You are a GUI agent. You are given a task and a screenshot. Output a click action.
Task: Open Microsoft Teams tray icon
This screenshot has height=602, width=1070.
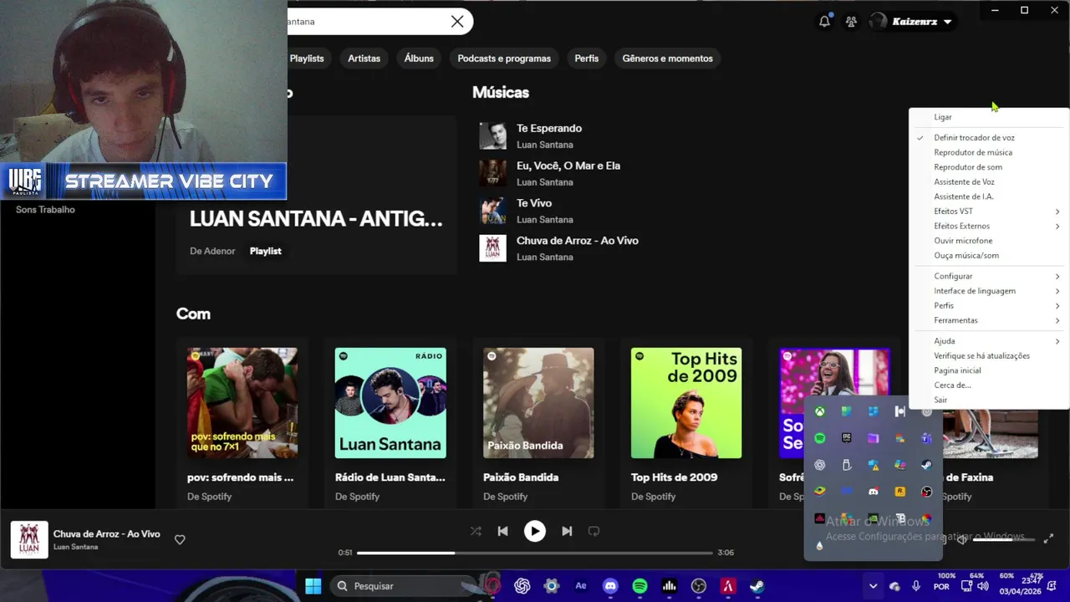point(927,438)
